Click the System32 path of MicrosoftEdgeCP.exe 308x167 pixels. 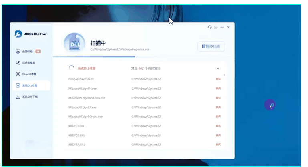tap(146, 107)
